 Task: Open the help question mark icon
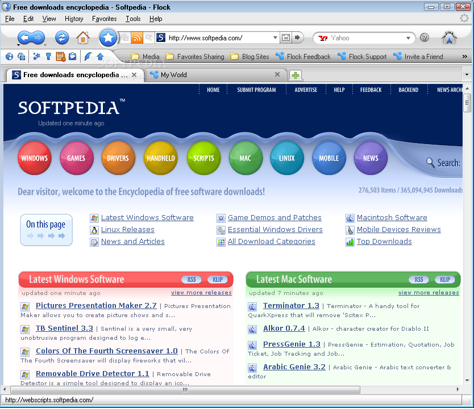[x=425, y=37]
